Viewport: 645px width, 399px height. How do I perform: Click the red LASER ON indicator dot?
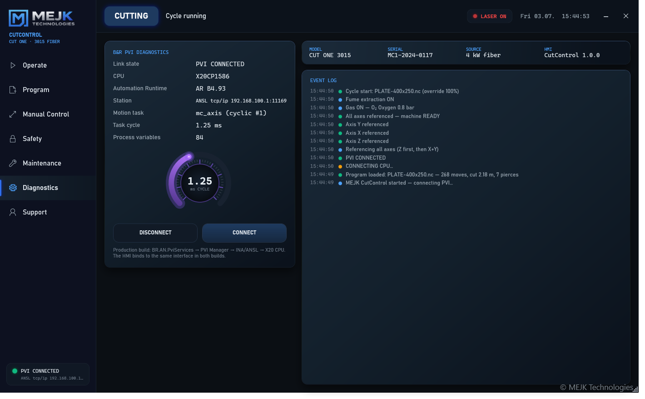[x=475, y=16]
